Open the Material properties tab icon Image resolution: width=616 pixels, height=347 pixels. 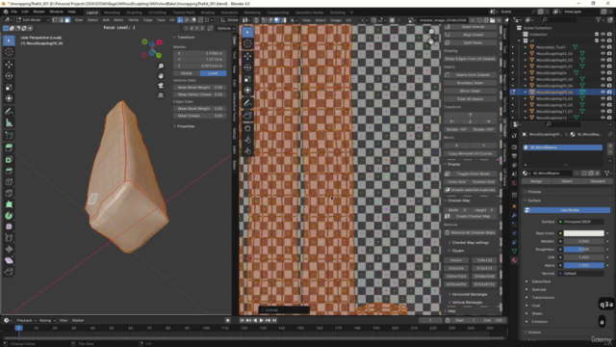pos(514,260)
